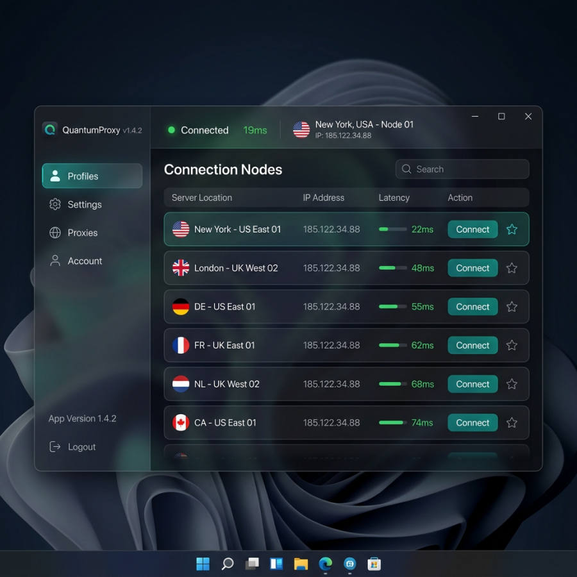The height and width of the screenshot is (577, 577).
Task: Launch Microsoft Edge from the taskbar
Action: click(325, 564)
